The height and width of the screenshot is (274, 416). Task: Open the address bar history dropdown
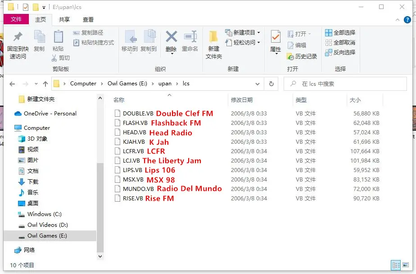[x=258, y=84]
